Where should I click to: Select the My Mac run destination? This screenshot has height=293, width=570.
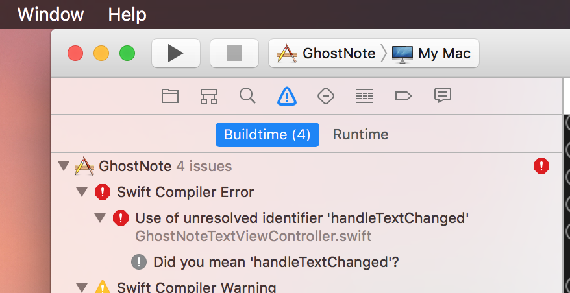point(431,54)
